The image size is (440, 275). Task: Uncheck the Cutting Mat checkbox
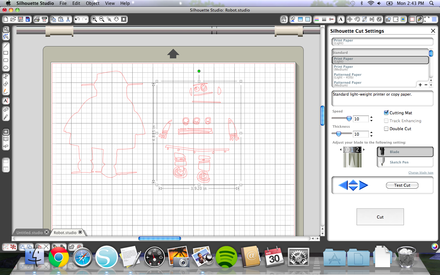(386, 112)
